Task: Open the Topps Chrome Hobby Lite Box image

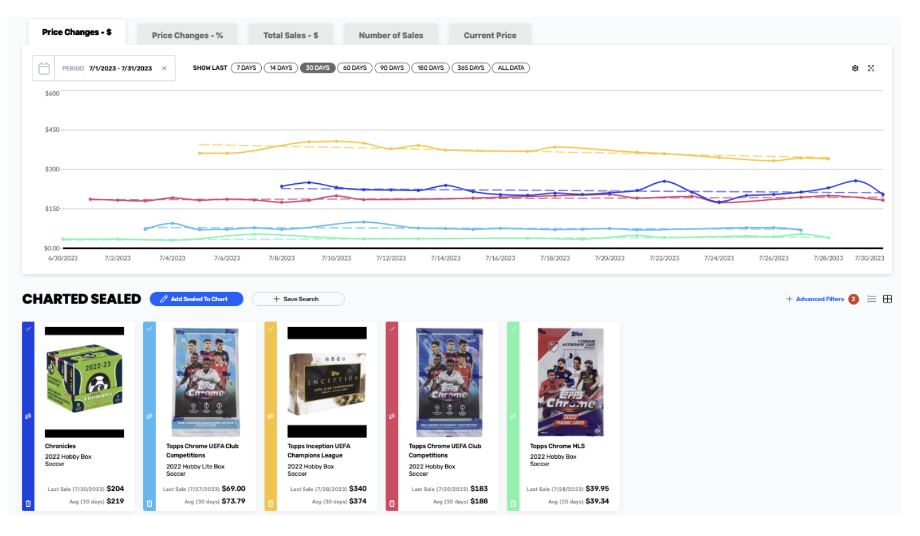Action: tap(206, 382)
